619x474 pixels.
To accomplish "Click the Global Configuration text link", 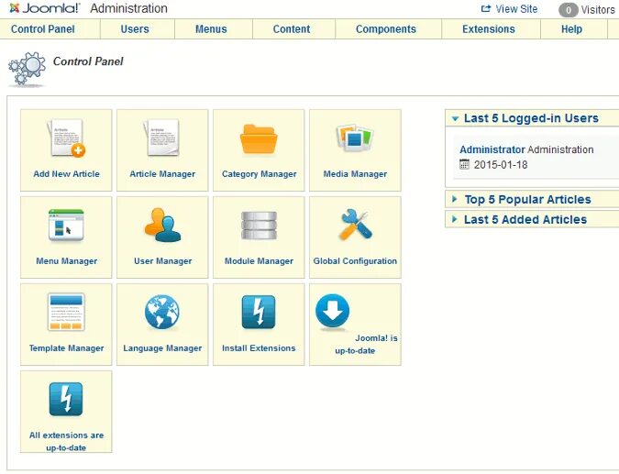I will coord(355,261).
